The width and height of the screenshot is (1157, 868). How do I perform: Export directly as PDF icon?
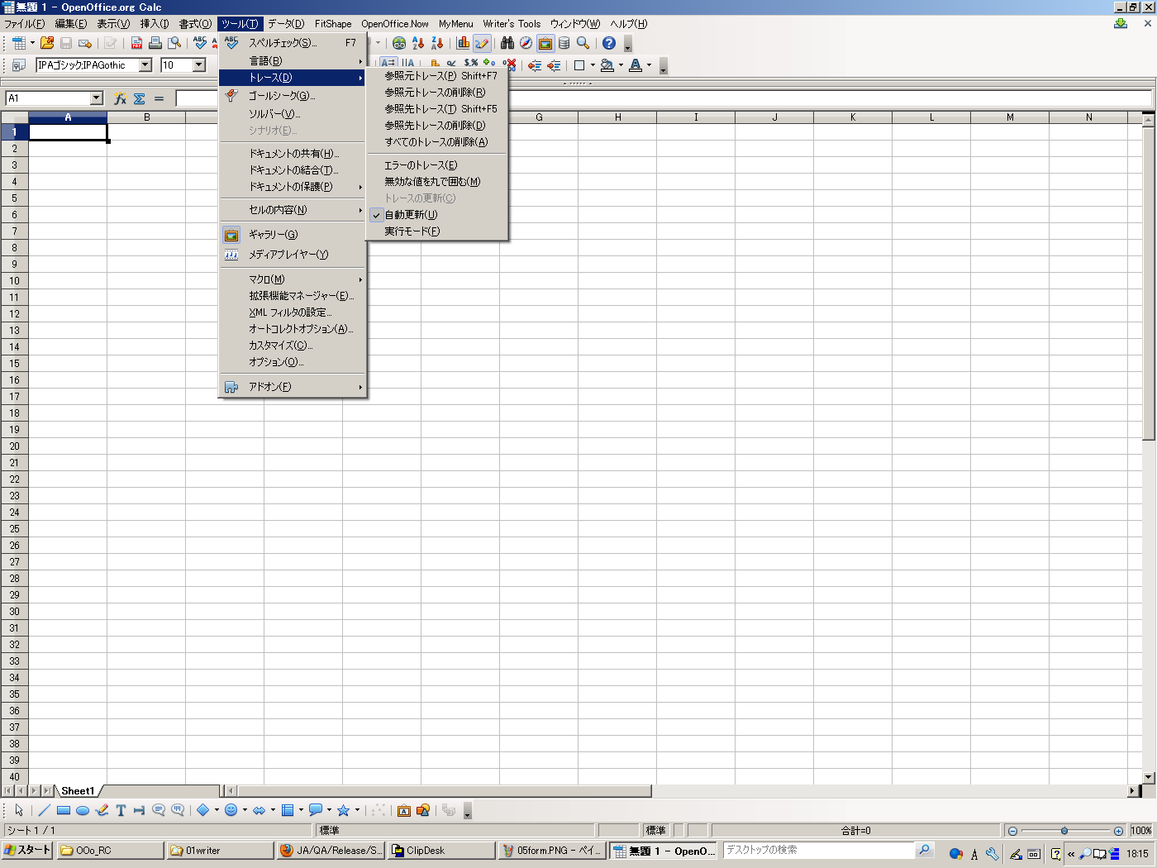click(x=137, y=43)
